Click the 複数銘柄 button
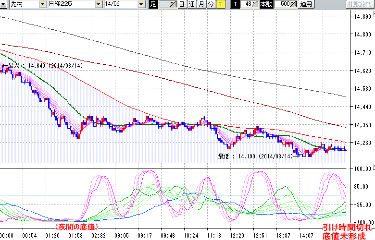 click(360, 4)
